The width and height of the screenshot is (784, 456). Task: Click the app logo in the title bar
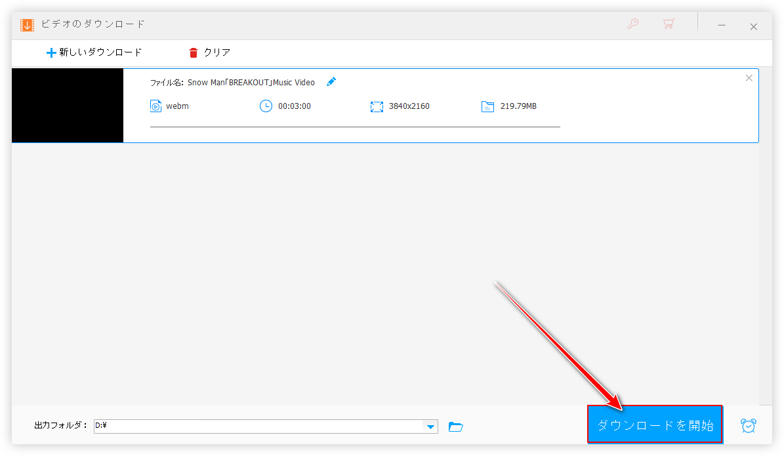(x=27, y=24)
